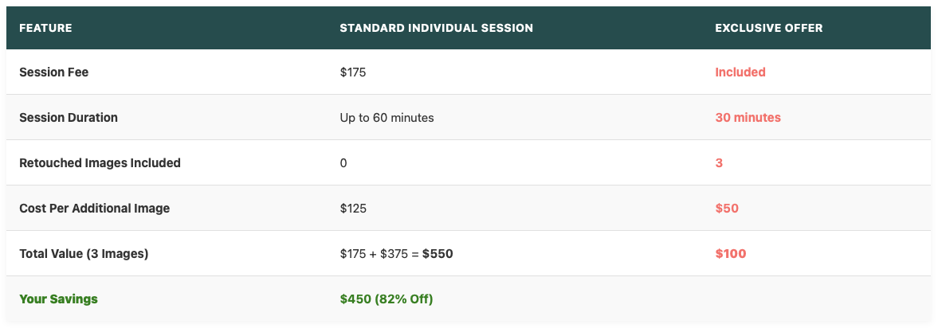Click the bold $550 total
Screen dimensions: 938x332
pyautogui.click(x=438, y=254)
